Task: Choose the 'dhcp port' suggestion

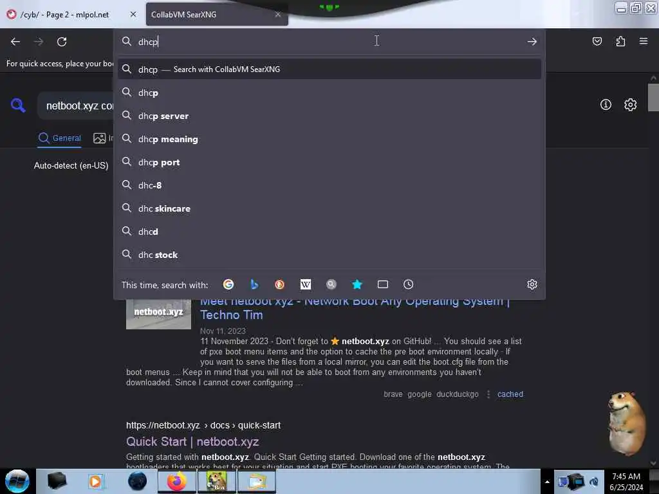Action: click(329, 161)
